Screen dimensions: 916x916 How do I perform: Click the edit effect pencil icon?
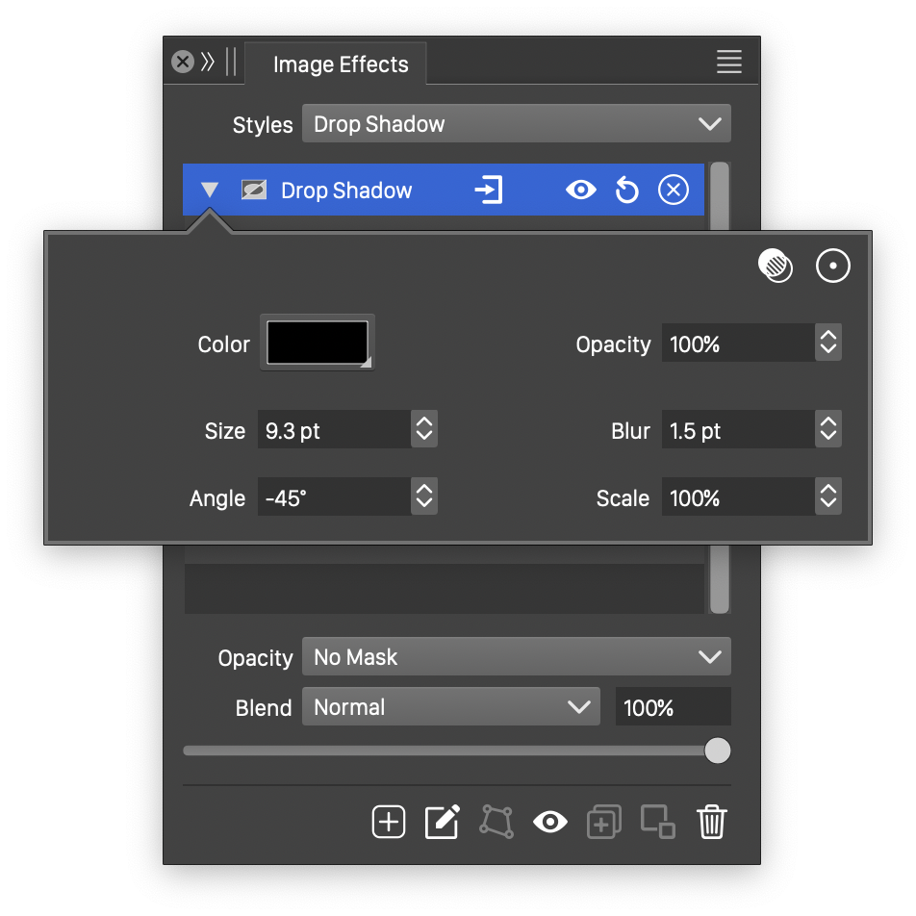pos(443,822)
